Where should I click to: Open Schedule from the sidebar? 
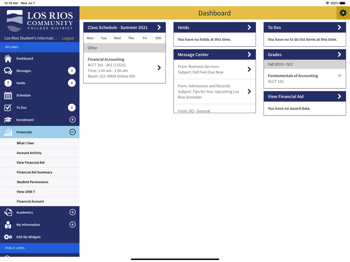[x=40, y=95]
